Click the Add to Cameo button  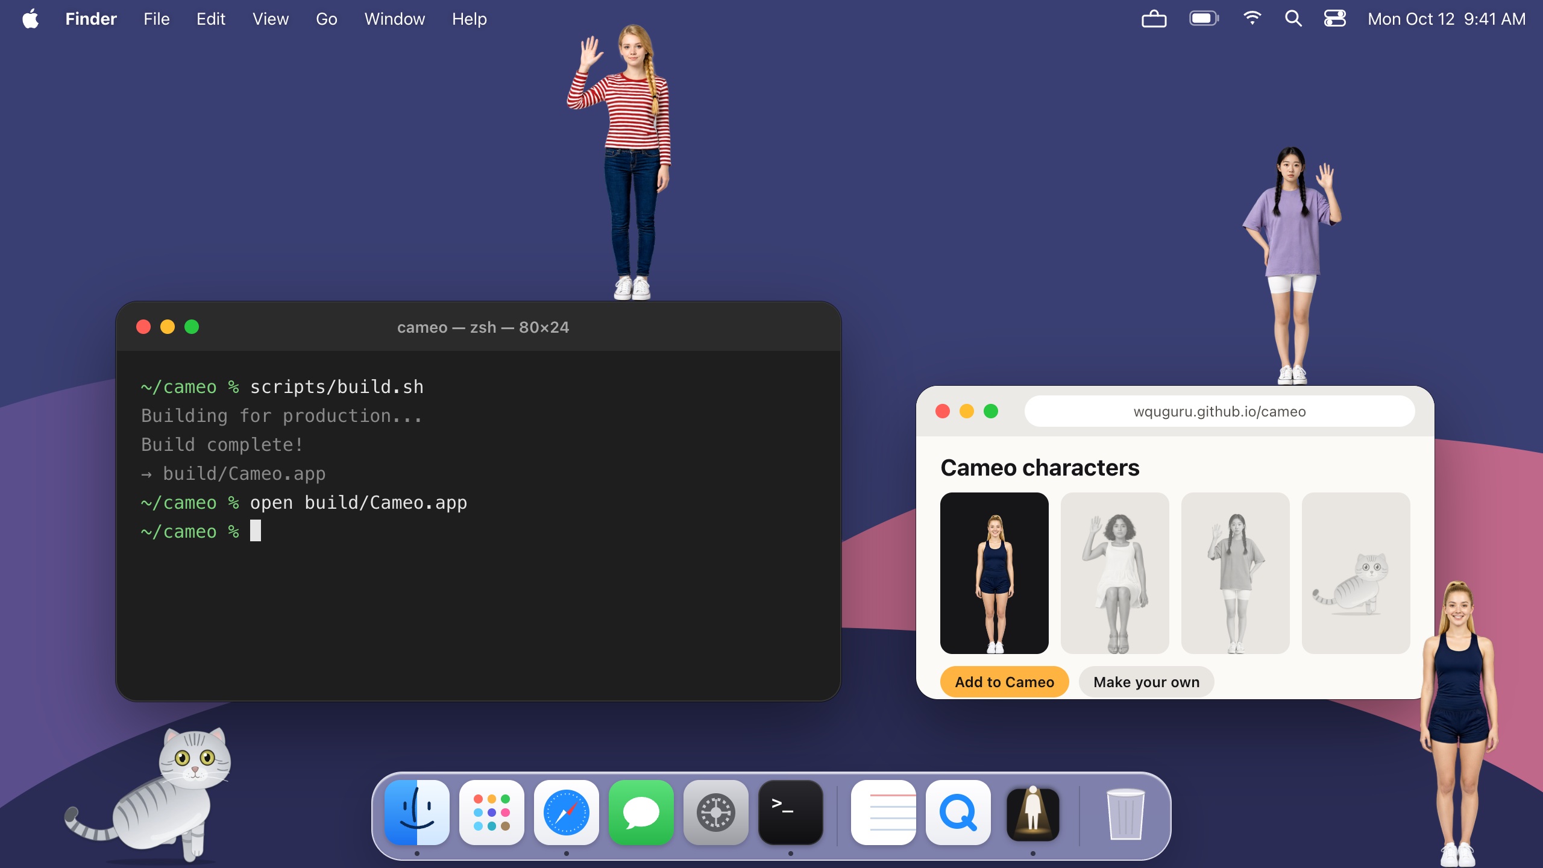(1005, 682)
